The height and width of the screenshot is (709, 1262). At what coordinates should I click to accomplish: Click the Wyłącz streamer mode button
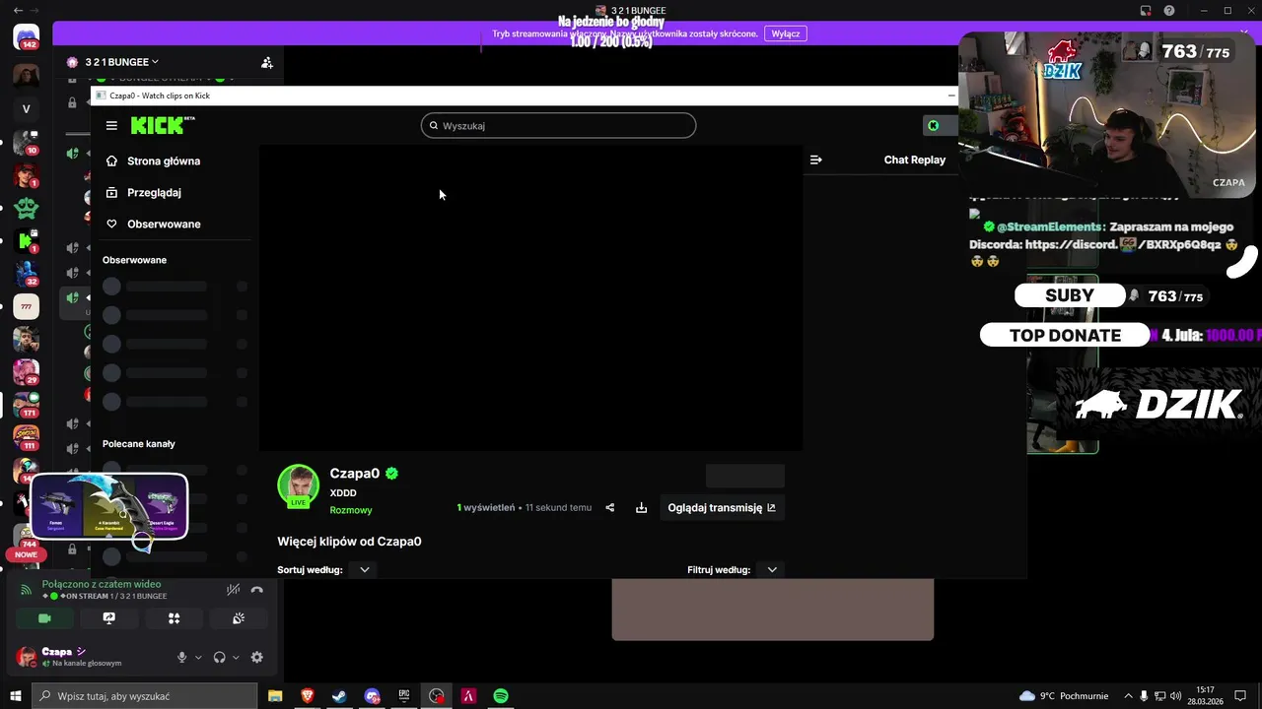786,33
